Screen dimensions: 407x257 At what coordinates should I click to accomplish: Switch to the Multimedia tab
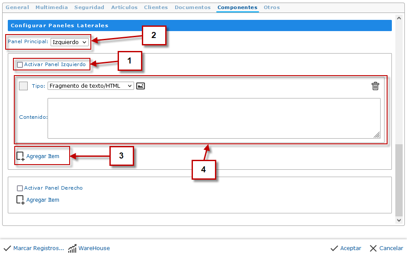click(51, 7)
